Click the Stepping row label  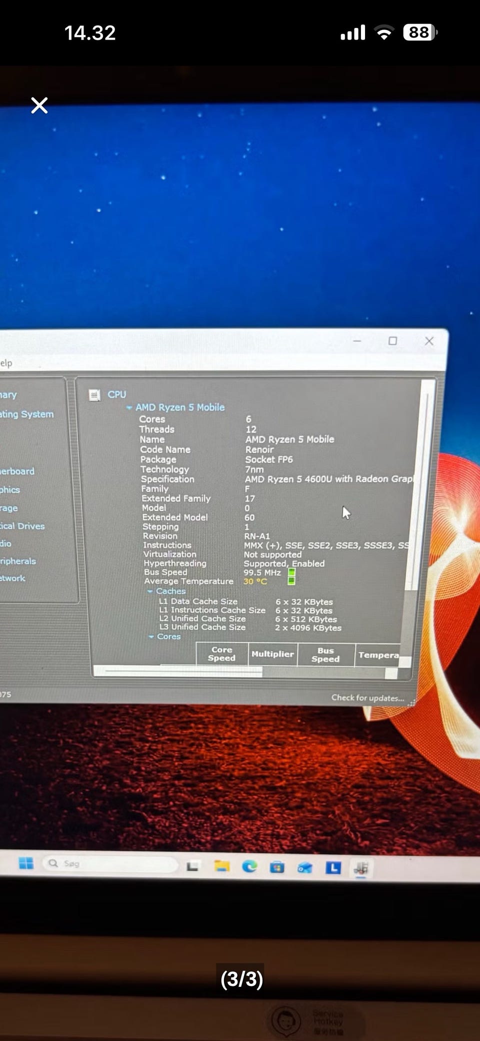pyautogui.click(x=160, y=527)
